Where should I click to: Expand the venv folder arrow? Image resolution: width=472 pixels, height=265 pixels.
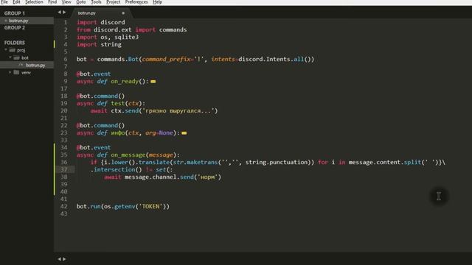coord(10,72)
